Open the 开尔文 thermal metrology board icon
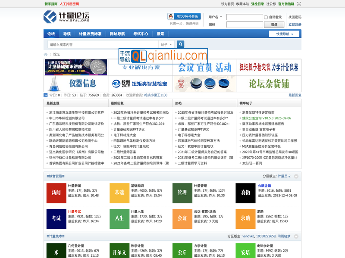Image resolution: width=345 pixels, height=258 pixels. (x=119, y=252)
